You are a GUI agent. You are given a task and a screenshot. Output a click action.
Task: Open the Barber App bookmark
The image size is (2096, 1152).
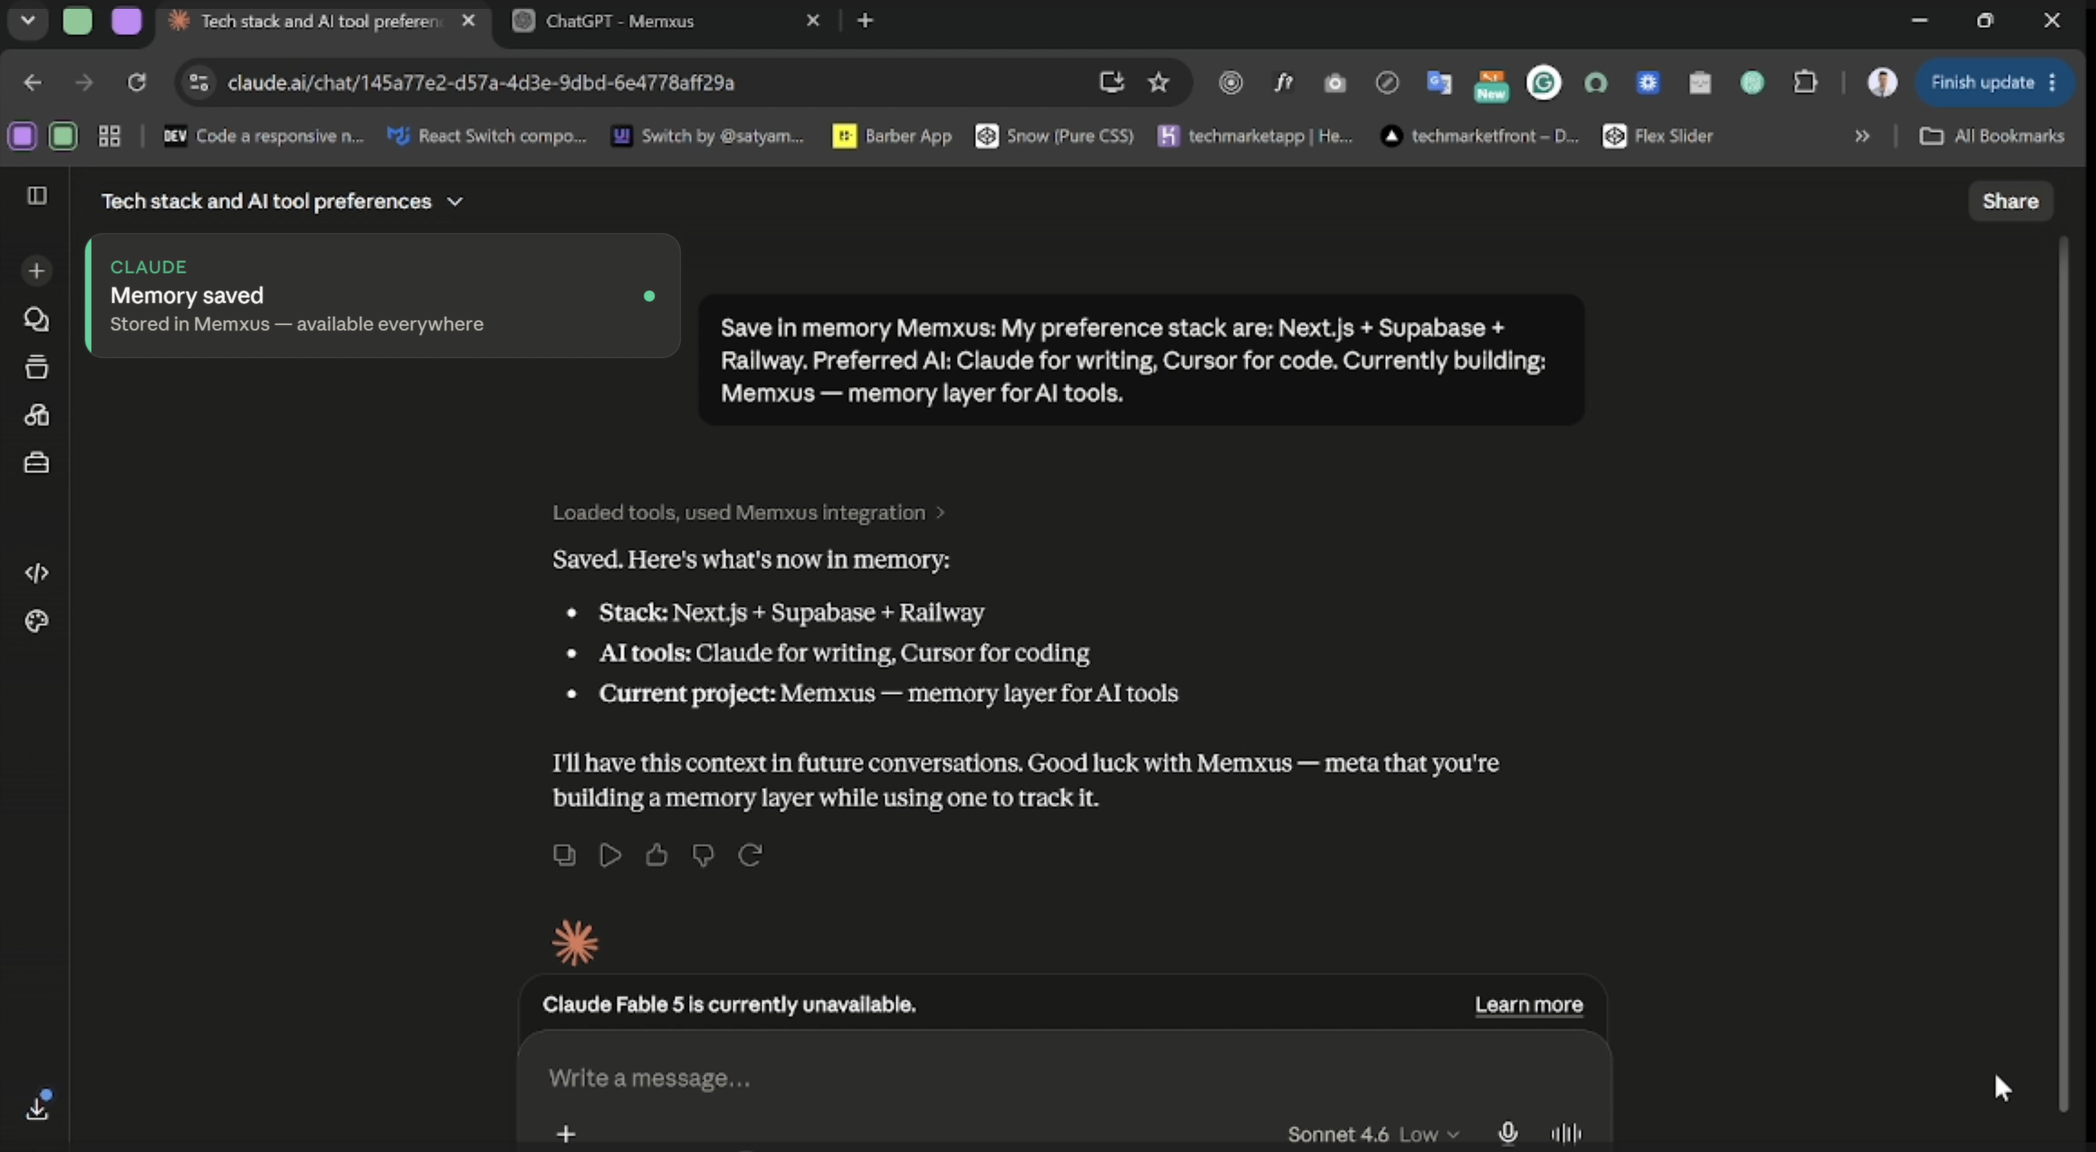pyautogui.click(x=892, y=136)
